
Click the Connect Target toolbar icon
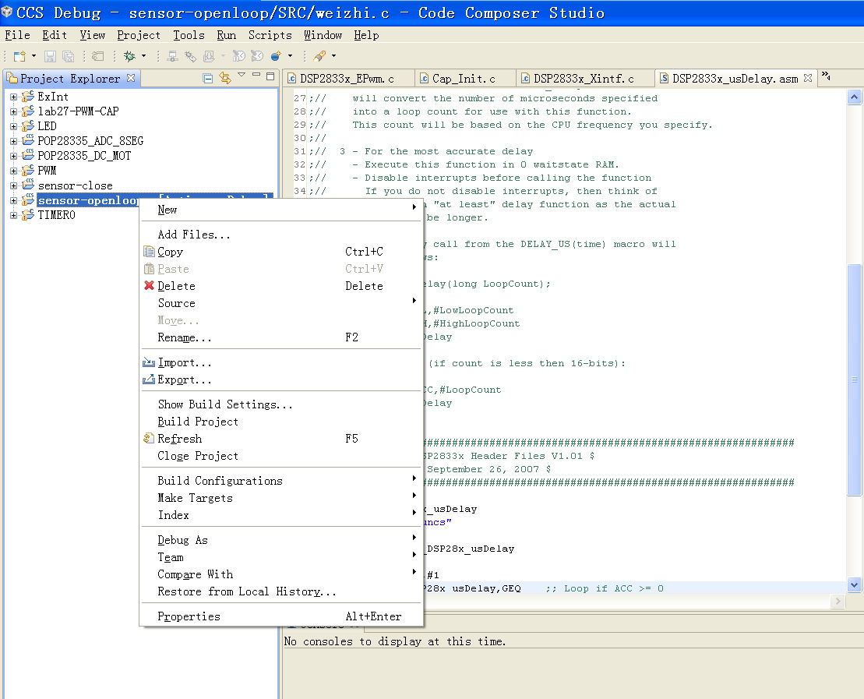point(172,56)
